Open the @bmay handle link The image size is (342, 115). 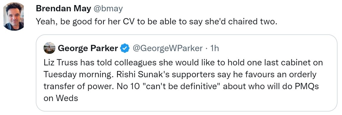click(x=108, y=9)
